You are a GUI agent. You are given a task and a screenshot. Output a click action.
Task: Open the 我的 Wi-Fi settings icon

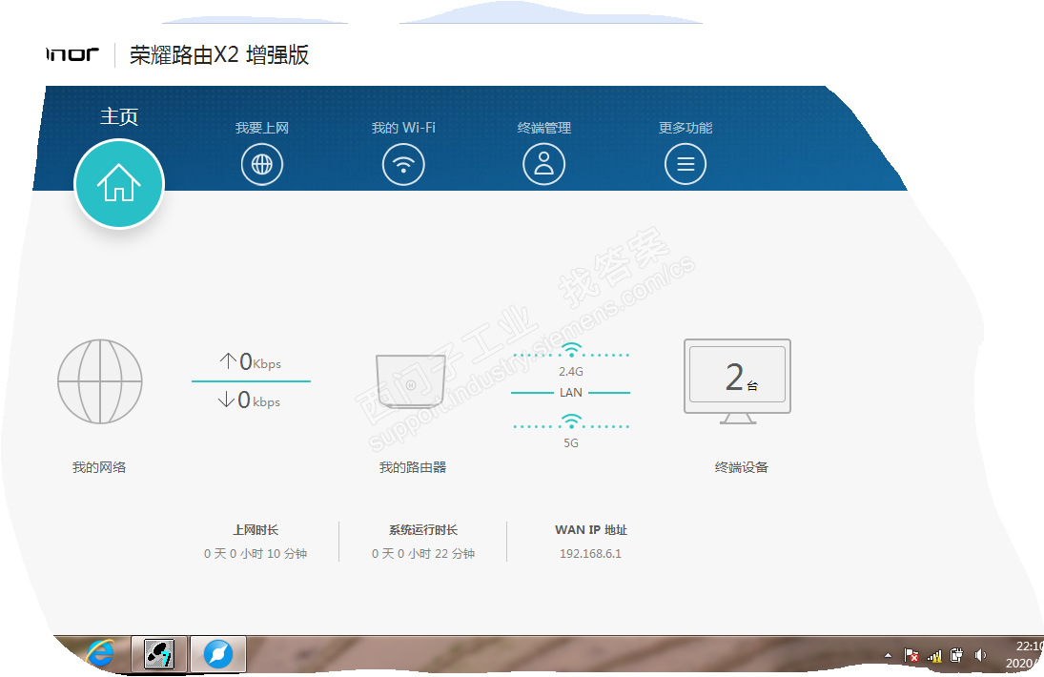pyautogui.click(x=403, y=164)
